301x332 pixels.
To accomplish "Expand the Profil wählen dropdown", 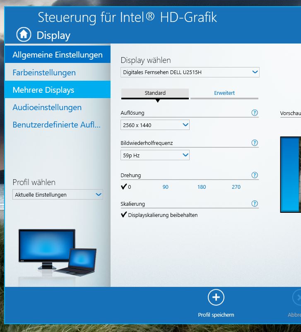I will tap(58, 195).
